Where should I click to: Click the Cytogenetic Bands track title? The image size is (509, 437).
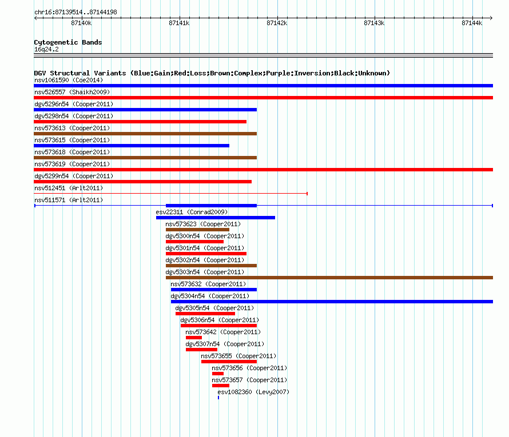[x=68, y=42]
